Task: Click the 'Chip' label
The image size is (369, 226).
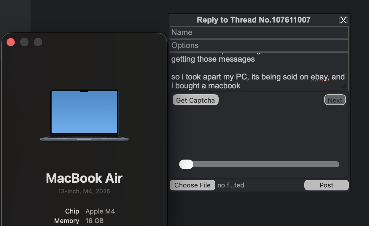Action: [x=72, y=211]
